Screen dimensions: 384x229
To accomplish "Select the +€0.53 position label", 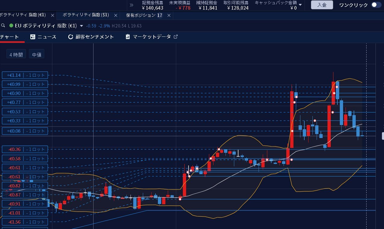I will [25, 112].
